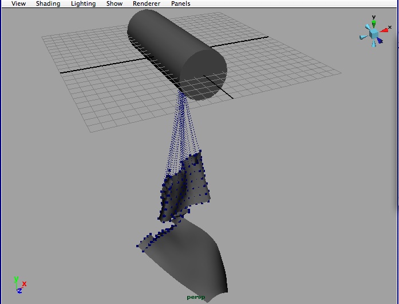Click the dark blue Z cone on ViewCube

pyautogui.click(x=380, y=41)
